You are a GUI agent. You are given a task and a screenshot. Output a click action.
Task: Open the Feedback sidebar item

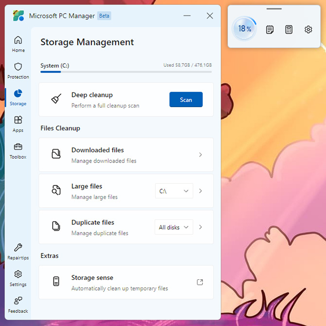18,305
